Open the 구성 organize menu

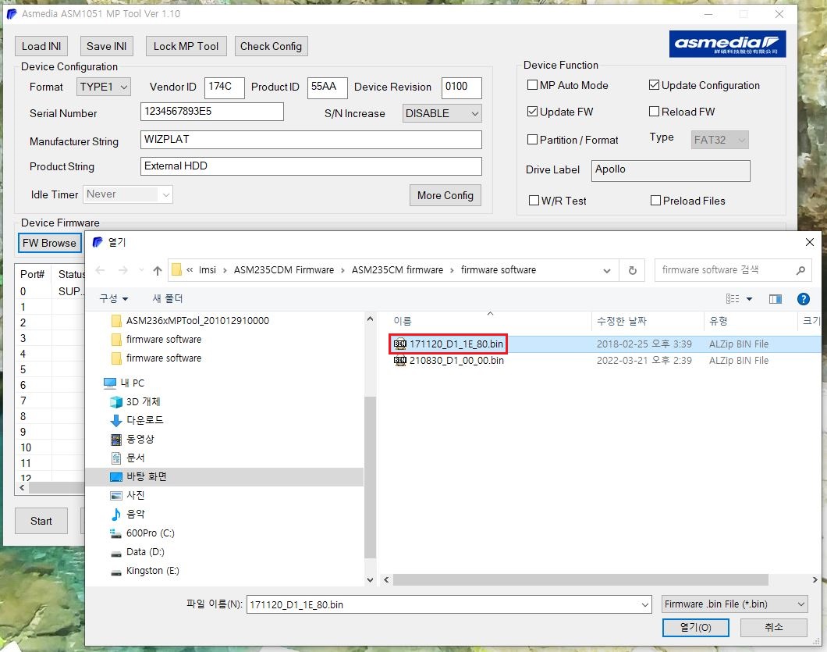[x=113, y=299]
